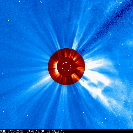Click the pair of stars near top center-right
This screenshot has width=133, height=133.
pyautogui.click(x=92, y=8)
